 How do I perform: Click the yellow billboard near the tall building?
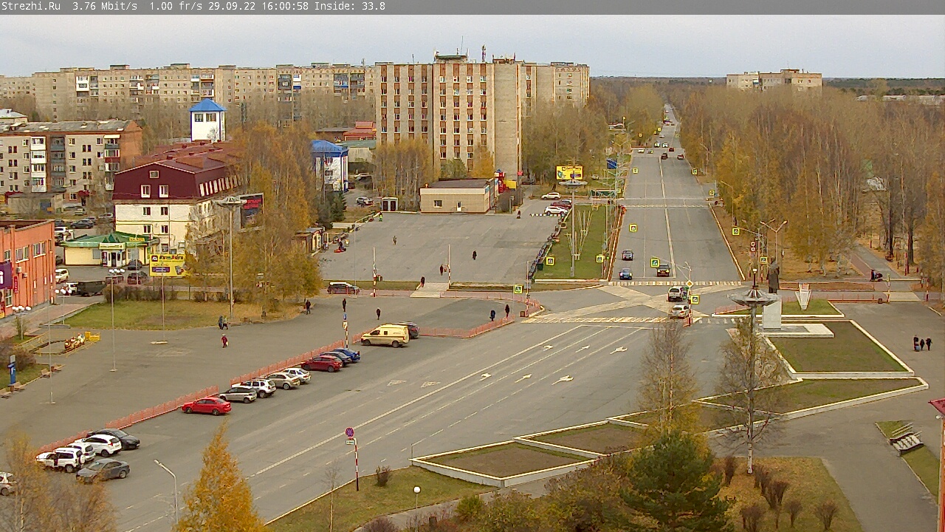tap(569, 172)
